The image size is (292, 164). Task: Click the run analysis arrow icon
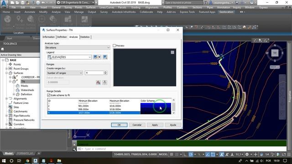pos(104,82)
